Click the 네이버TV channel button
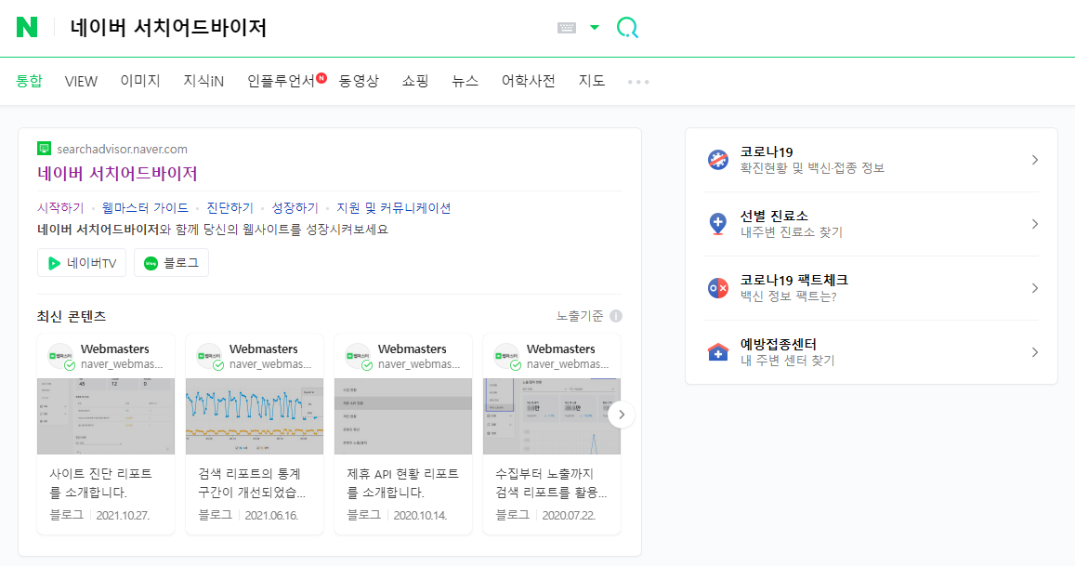This screenshot has width=1075, height=566. [82, 263]
